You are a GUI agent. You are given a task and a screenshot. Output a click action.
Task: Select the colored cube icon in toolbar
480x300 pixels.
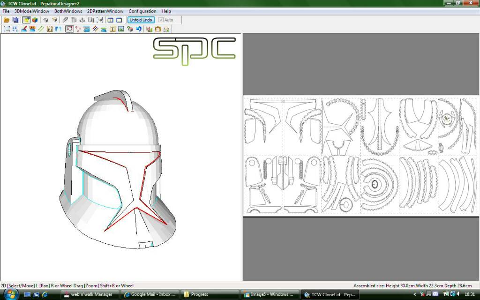tap(35, 20)
